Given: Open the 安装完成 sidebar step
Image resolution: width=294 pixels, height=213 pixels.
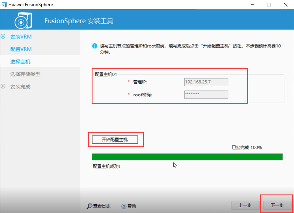Looking at the screenshot, I should coord(20,87).
